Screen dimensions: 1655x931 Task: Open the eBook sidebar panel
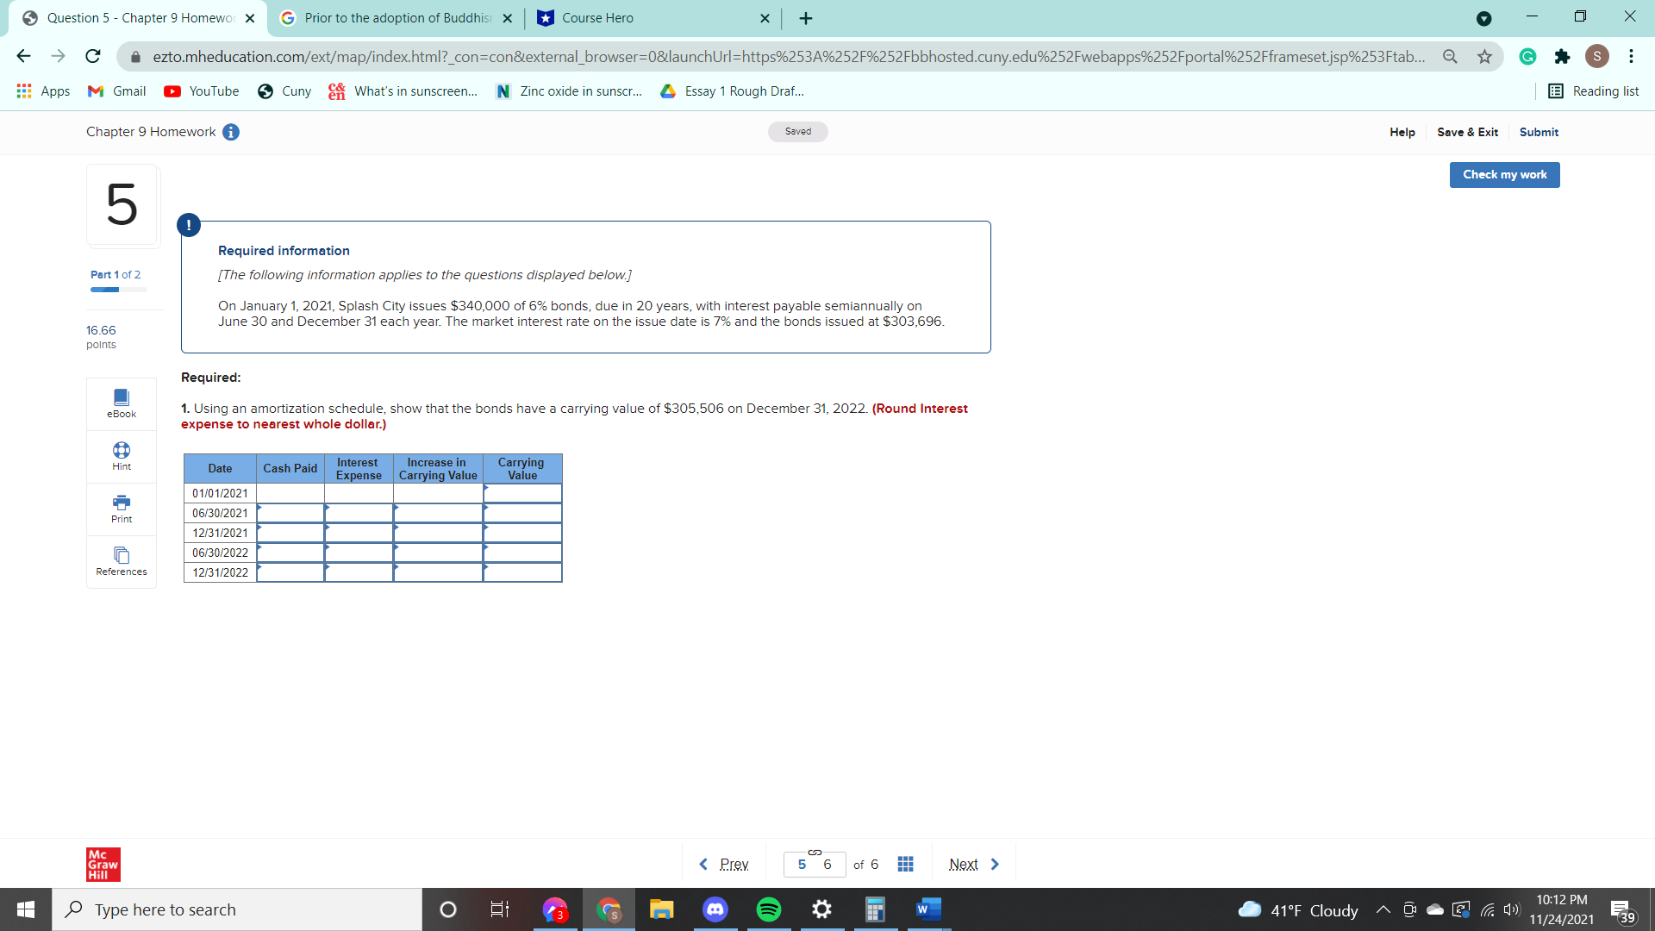[121, 403]
